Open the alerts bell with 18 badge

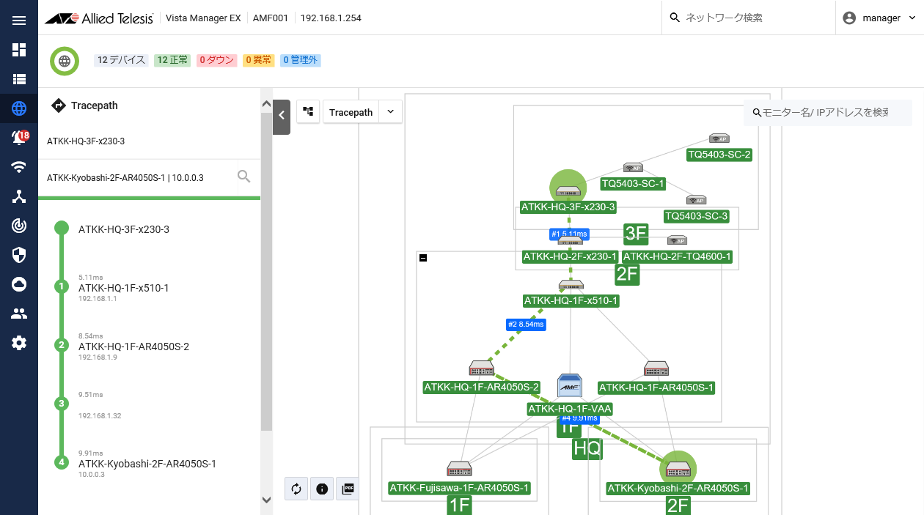[x=19, y=138]
